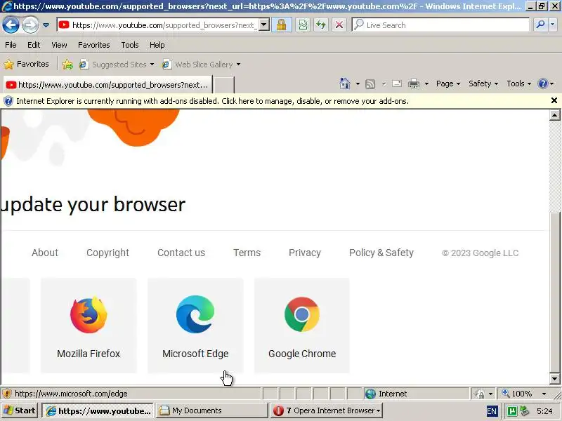
Task: Click the red Stop loading icon
Action: [339, 25]
